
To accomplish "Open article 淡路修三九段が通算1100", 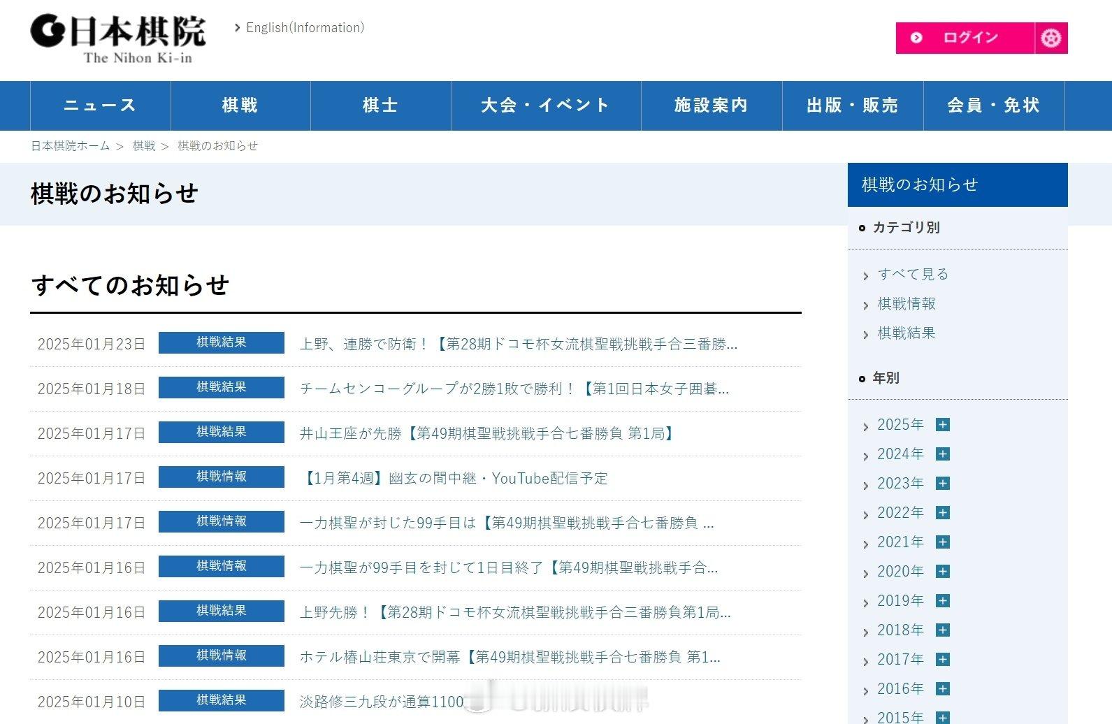I will coord(382,702).
